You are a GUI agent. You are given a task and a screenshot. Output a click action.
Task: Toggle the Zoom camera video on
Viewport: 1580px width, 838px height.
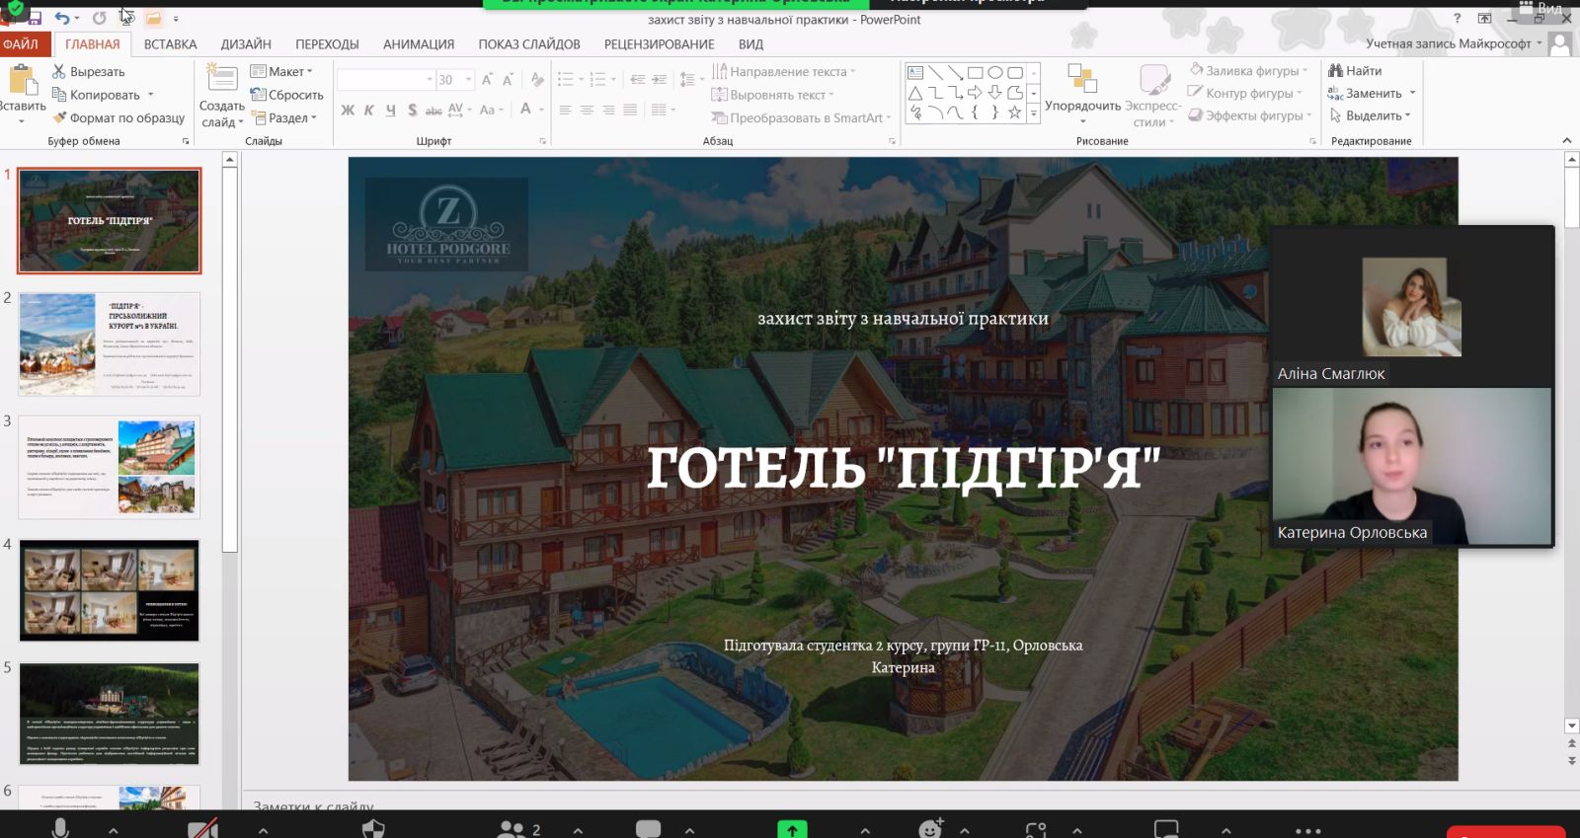(x=202, y=829)
